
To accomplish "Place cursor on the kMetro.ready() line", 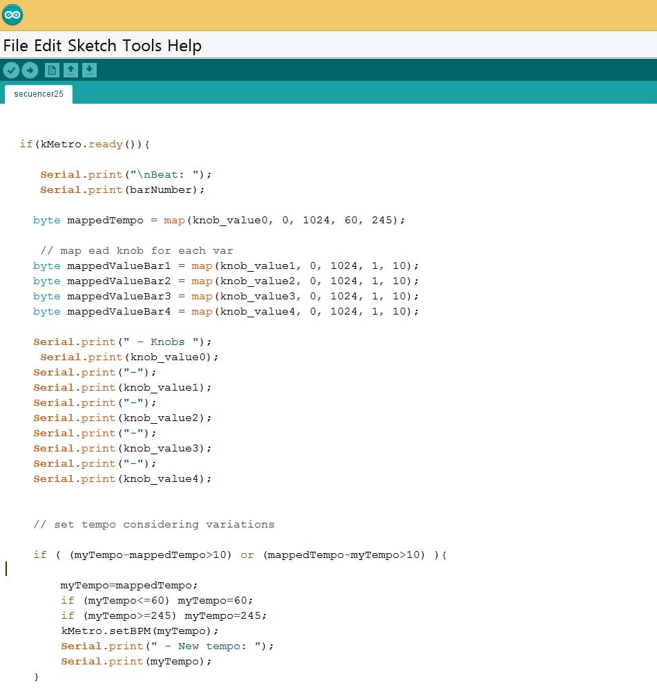I will [x=83, y=144].
